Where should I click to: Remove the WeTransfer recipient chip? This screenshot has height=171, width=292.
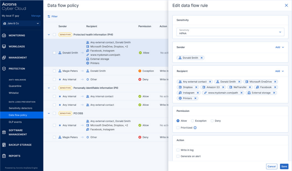[x=250, y=87]
